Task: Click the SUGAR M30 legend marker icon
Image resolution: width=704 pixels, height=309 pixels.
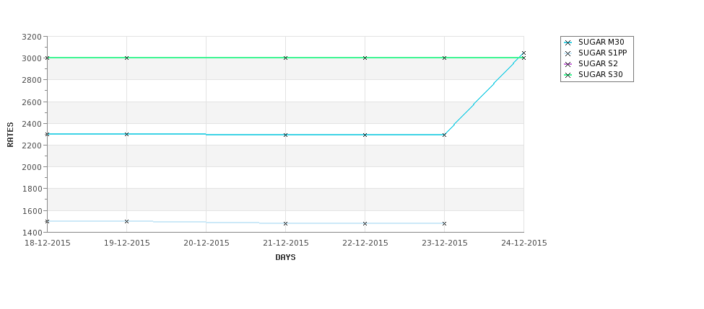Action: (x=568, y=42)
